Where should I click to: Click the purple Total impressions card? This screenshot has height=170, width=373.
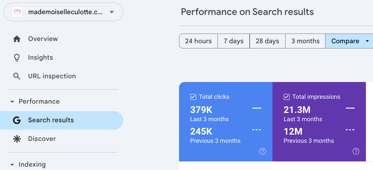coord(319,123)
